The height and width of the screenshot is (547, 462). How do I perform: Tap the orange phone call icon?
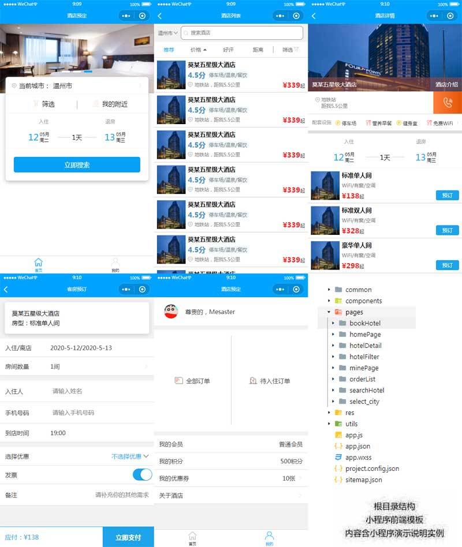pyautogui.click(x=447, y=103)
